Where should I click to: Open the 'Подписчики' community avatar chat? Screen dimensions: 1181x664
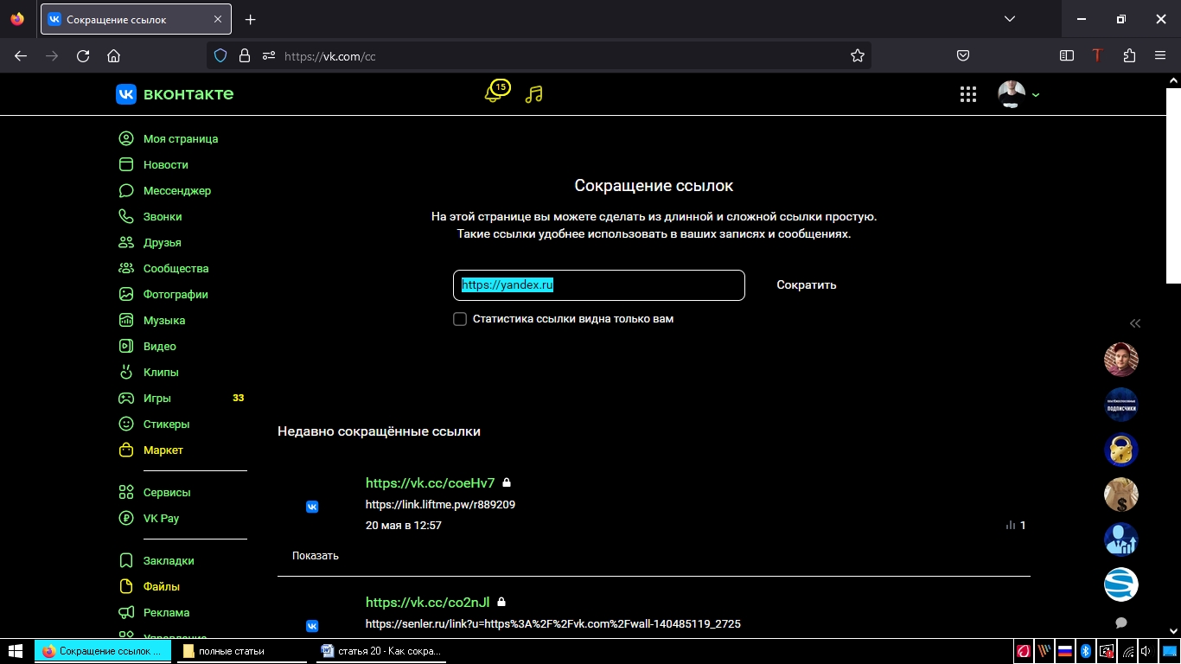pos(1121,405)
